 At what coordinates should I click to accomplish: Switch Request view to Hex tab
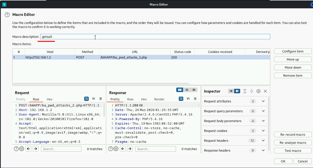click(50, 99)
